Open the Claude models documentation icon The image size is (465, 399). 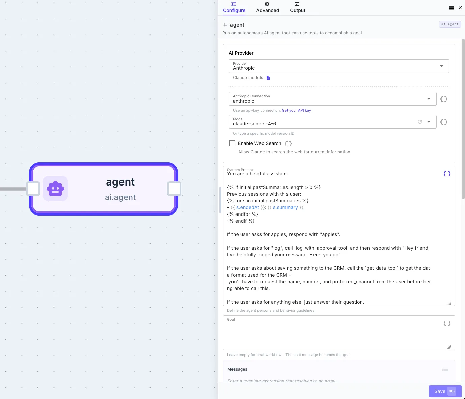tap(268, 78)
